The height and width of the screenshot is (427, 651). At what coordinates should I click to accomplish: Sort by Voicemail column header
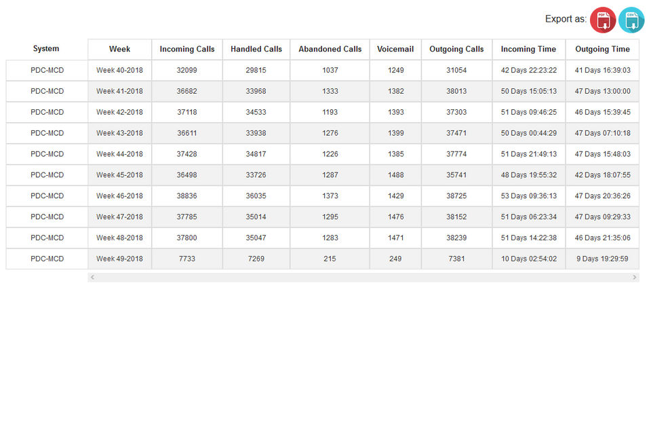tap(395, 49)
